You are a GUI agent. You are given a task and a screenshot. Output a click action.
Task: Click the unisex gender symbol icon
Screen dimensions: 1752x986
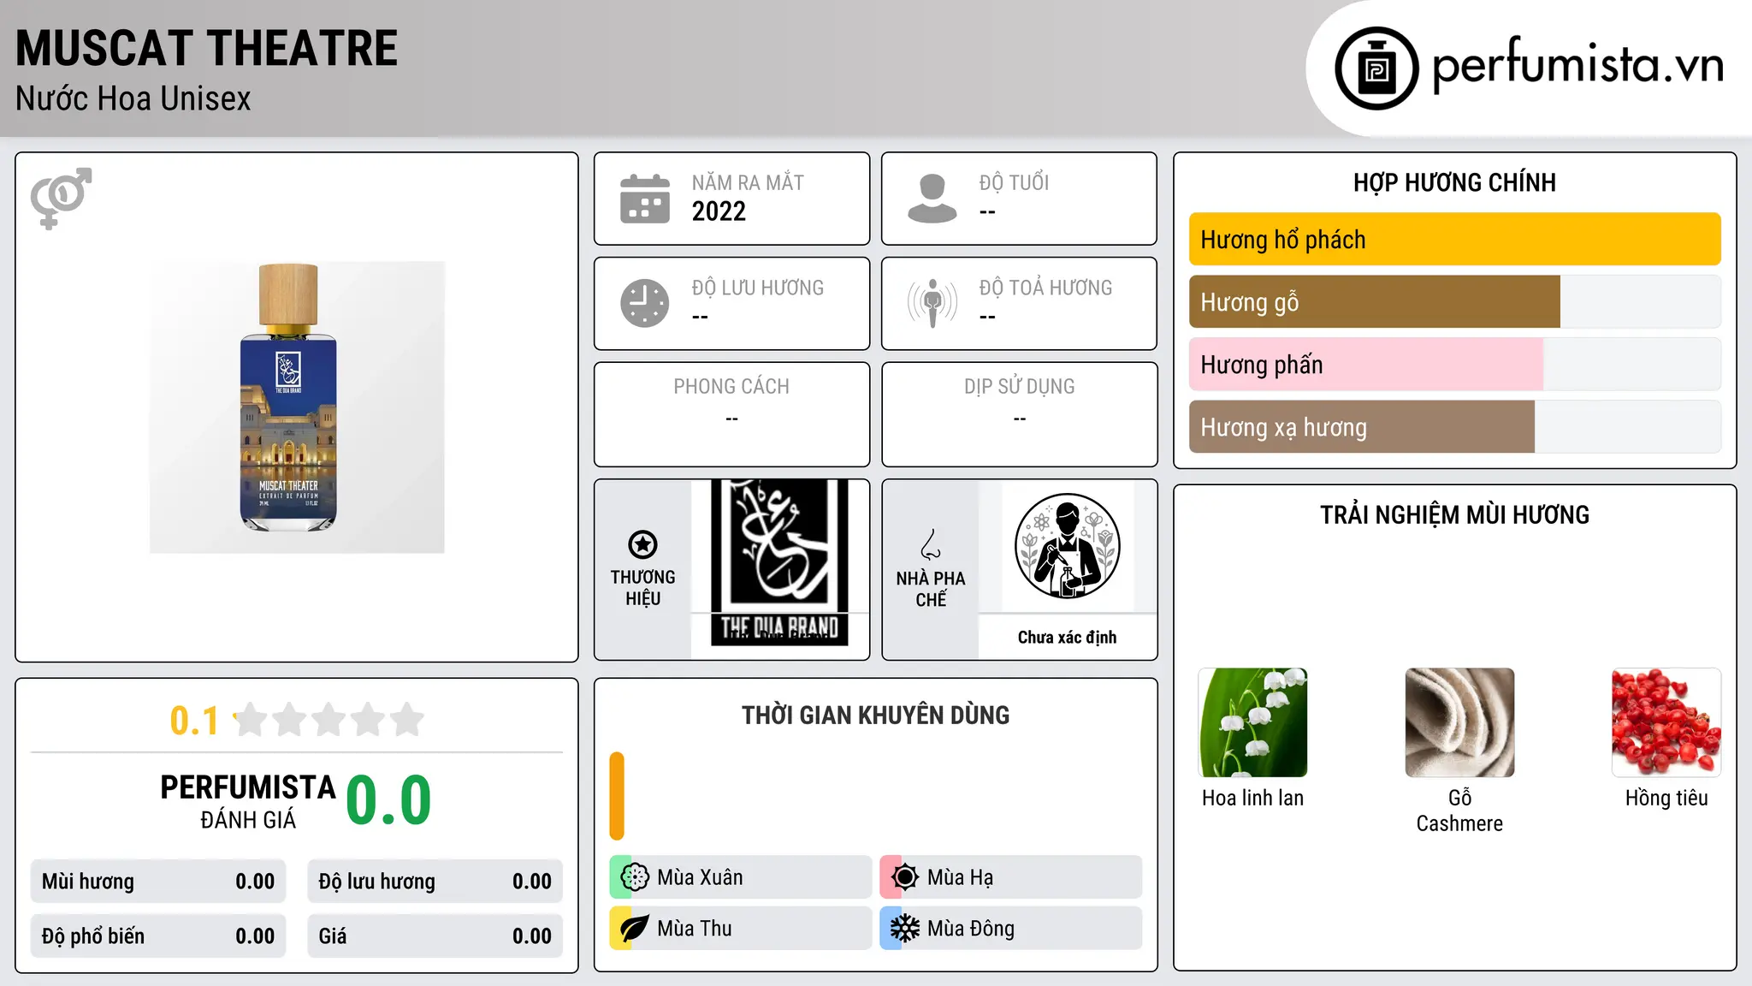(x=61, y=198)
